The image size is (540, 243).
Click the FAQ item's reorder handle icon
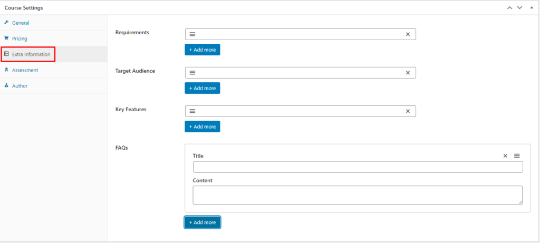pyautogui.click(x=517, y=156)
